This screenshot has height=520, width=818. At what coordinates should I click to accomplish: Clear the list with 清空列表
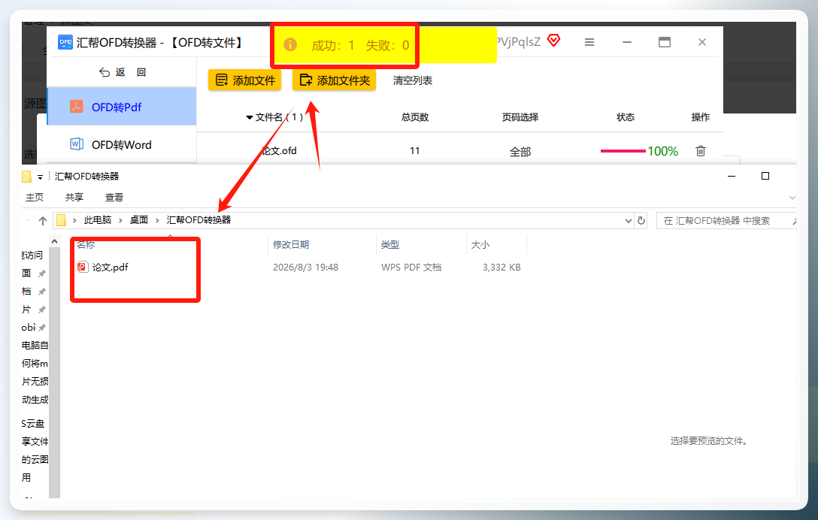tap(413, 80)
